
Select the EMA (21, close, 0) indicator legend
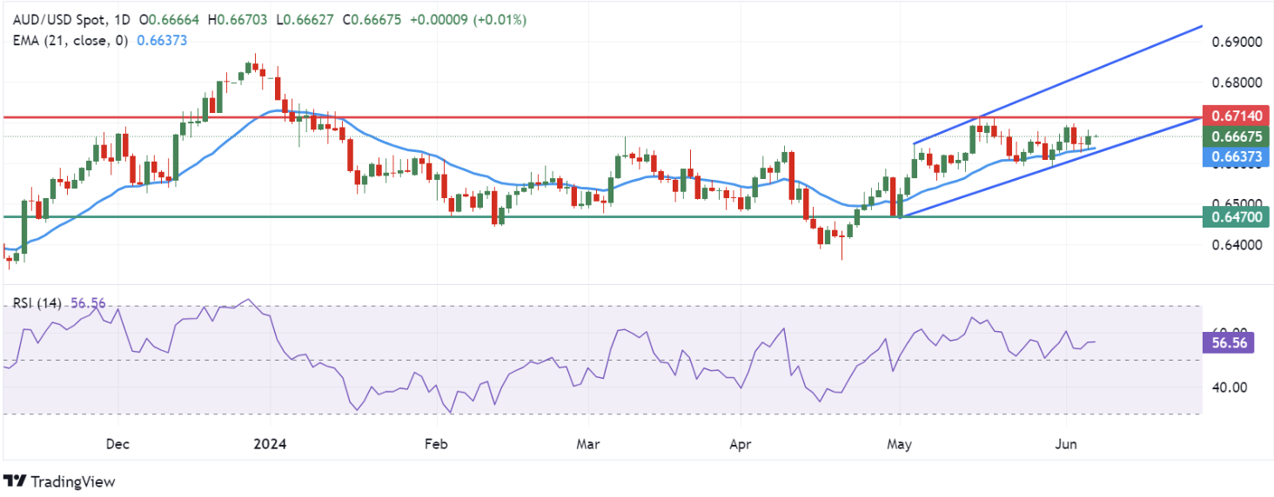coord(72,40)
